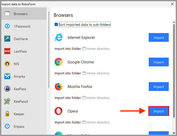Choose LastPass in the source list
Viewport: 177px width, 136px height.
pyautogui.click(x=24, y=51)
